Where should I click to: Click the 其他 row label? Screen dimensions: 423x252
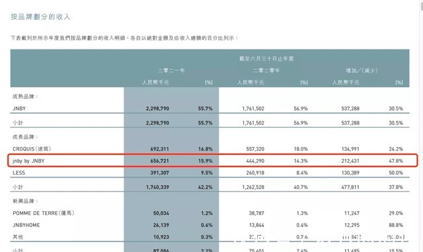pos(18,237)
